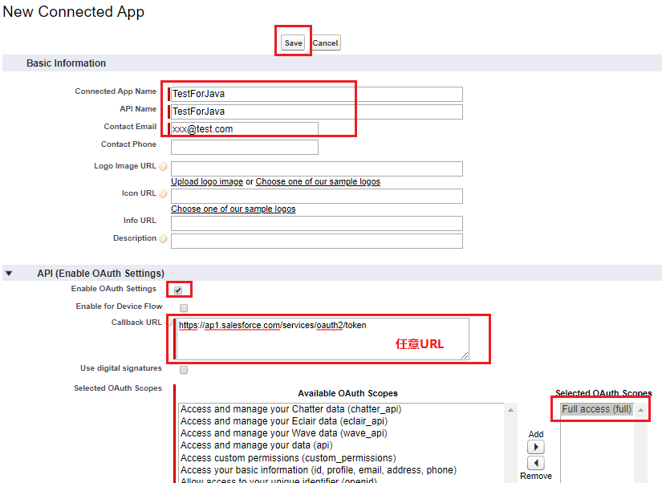Screen dimensions: 662x483
Task: Click the Cancel button
Action: 326,43
